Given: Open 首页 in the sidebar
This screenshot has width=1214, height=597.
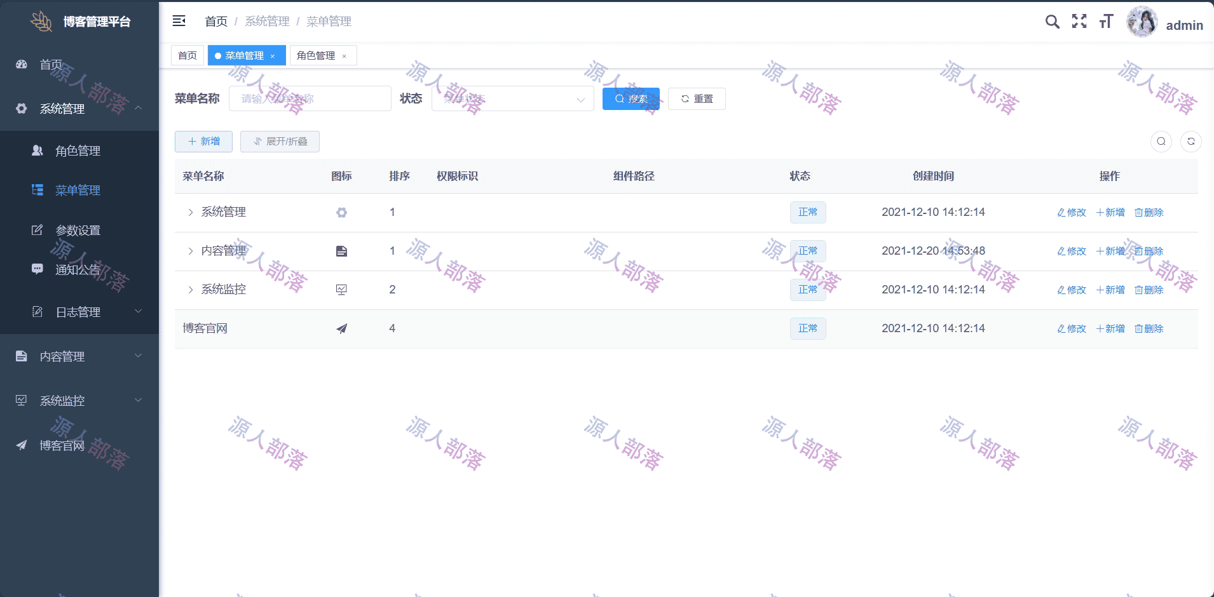Looking at the screenshot, I should click(x=79, y=64).
